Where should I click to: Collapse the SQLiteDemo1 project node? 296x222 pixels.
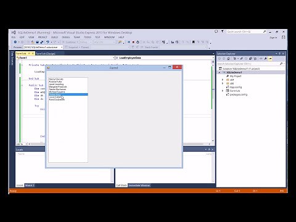pyautogui.click(x=219, y=72)
